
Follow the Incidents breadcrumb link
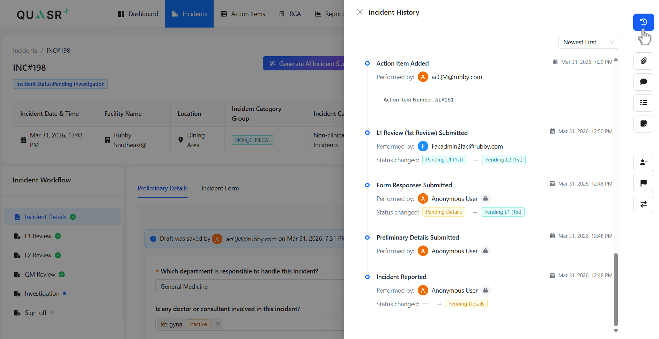[25, 50]
